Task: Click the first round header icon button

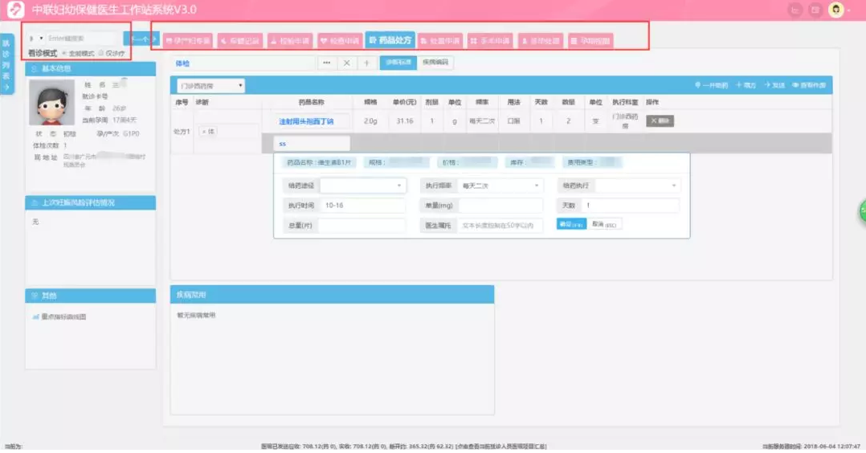Action: [x=795, y=10]
